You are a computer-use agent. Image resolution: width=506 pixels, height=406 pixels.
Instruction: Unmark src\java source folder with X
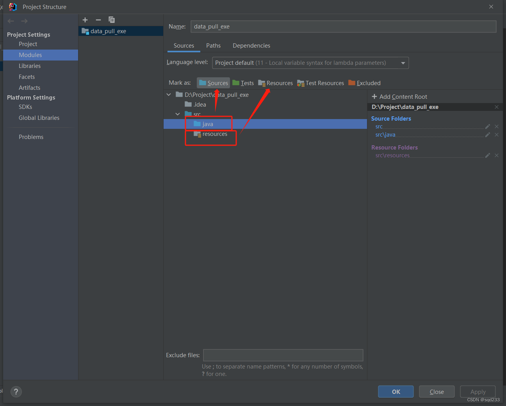point(497,135)
